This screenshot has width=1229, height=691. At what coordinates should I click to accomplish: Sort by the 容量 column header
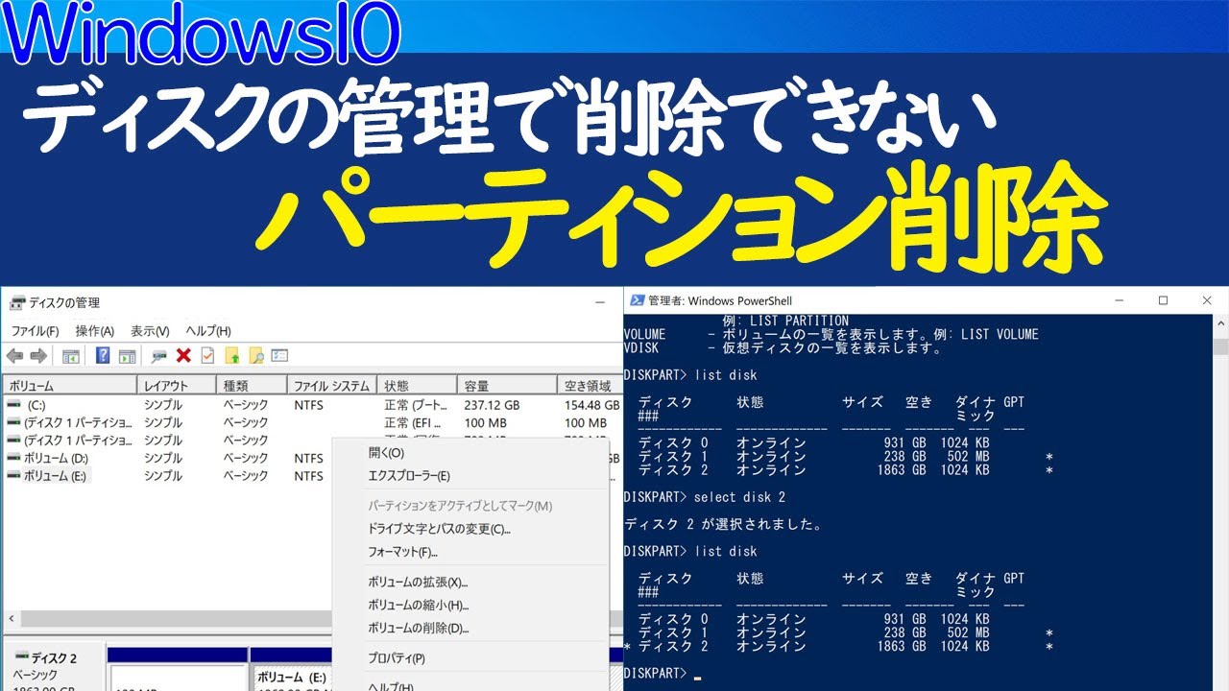tap(507, 386)
